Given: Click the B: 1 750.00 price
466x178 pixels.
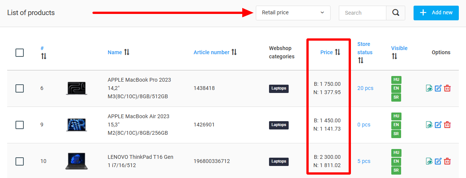Looking at the screenshot, I should pyautogui.click(x=327, y=84).
